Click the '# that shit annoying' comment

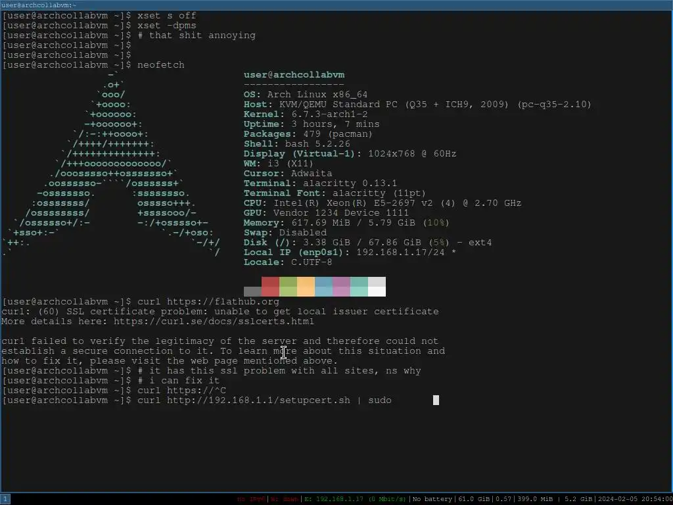click(x=196, y=36)
